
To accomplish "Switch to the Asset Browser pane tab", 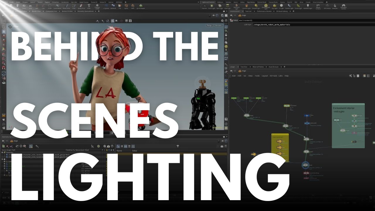I will tap(273, 67).
